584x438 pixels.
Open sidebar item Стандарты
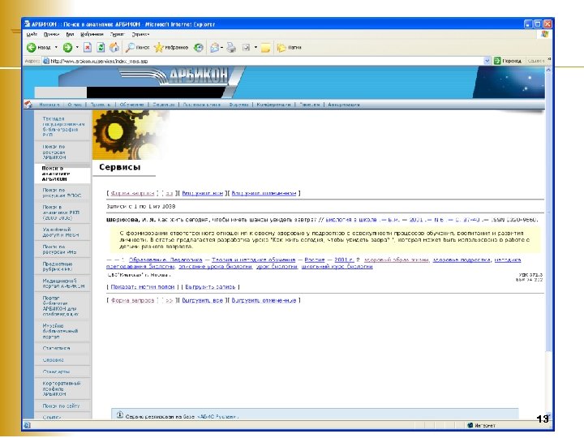pyautogui.click(x=56, y=371)
